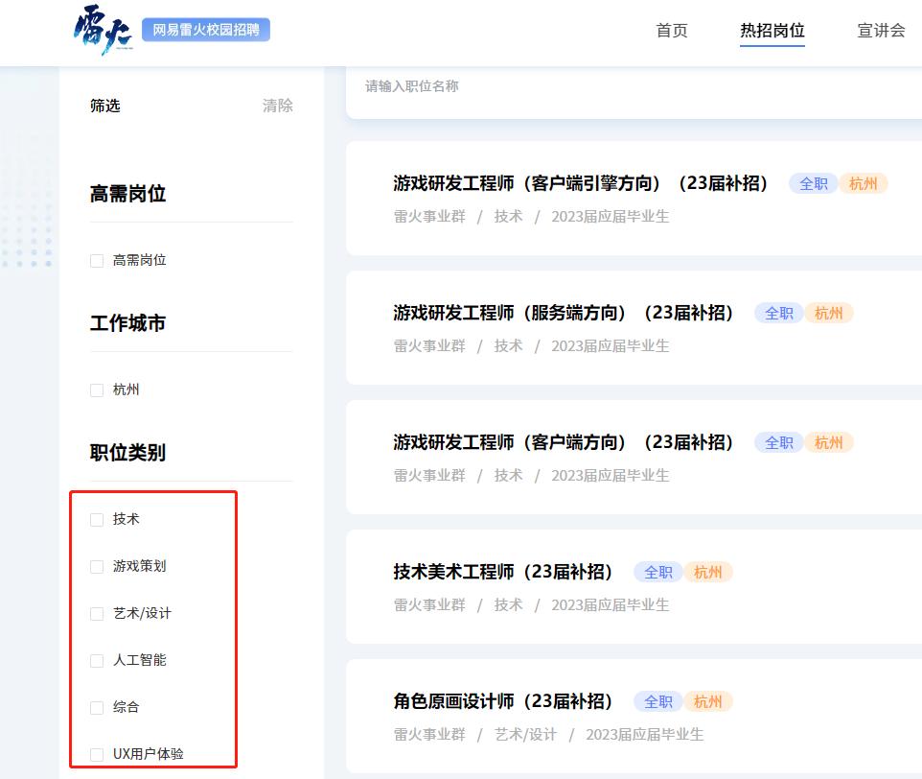922x779 pixels.
Task: Enable the 艺术/设计 filter checkbox
Action: click(96, 613)
